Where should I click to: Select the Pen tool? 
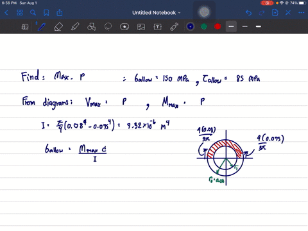(42, 27)
